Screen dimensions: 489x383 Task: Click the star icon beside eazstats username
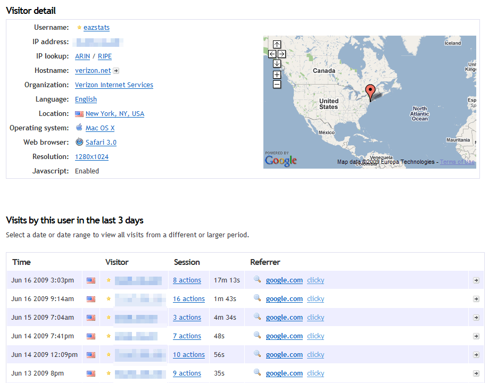tap(79, 28)
